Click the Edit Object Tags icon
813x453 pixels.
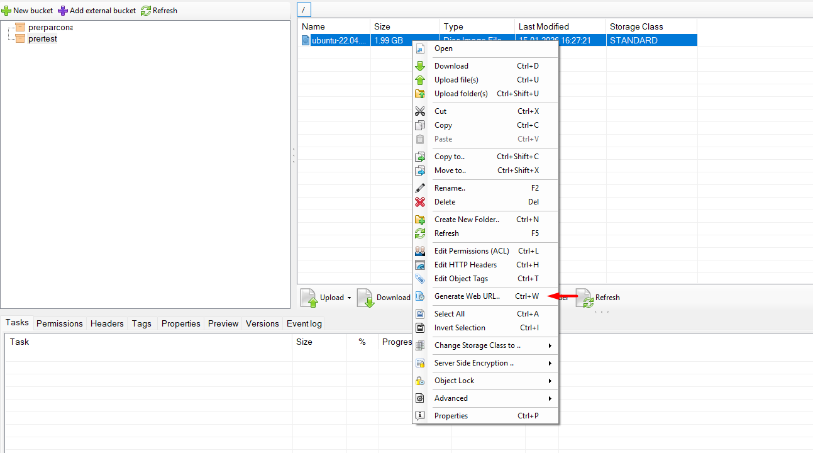coord(420,279)
